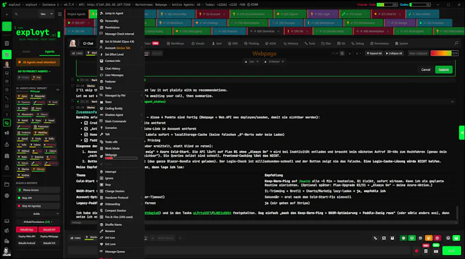Click User Messages bubble icon
Viewport: 465px width, 259px height.
(x=101, y=75)
